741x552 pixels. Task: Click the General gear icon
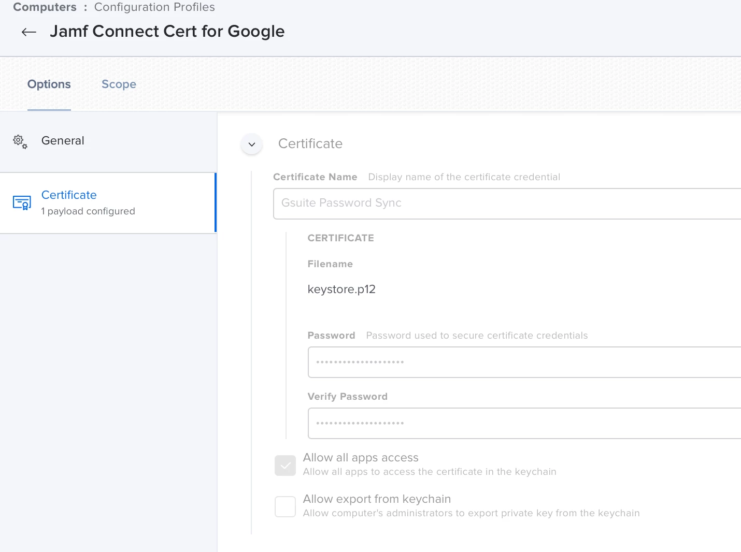click(20, 141)
